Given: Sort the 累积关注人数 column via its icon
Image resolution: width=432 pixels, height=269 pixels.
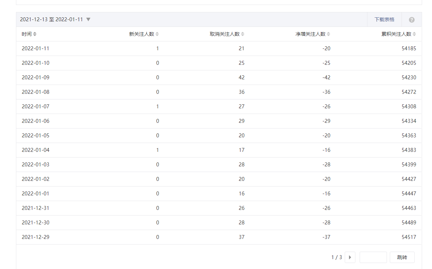Looking at the screenshot, I should [x=414, y=34].
